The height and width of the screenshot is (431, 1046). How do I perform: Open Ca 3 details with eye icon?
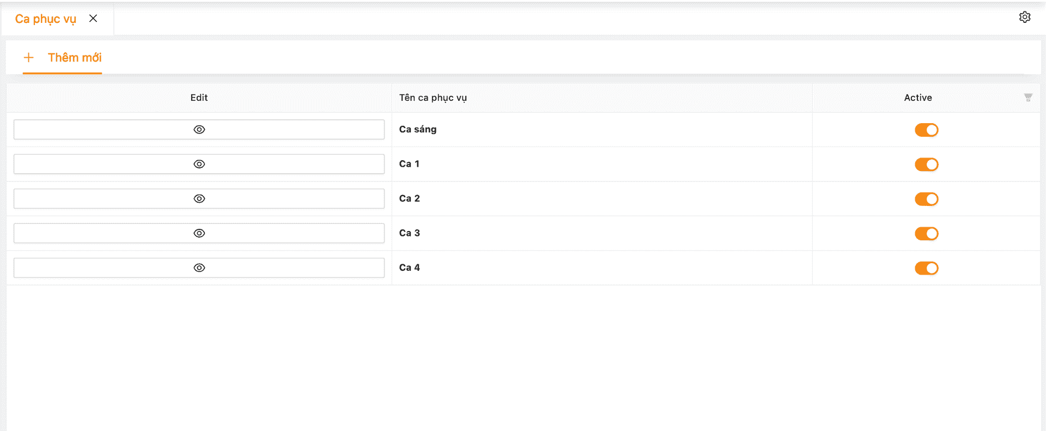point(199,233)
